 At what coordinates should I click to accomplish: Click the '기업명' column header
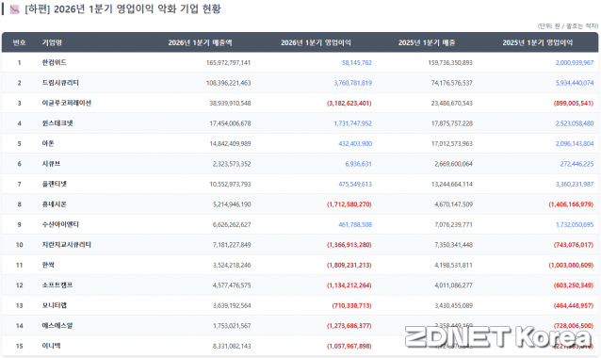(52, 42)
